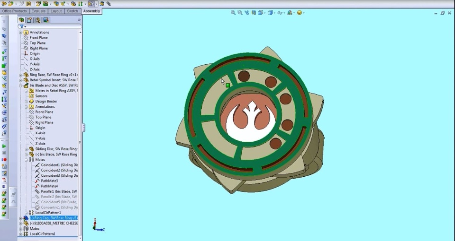Collapse the Iris Blade and Disc ASSY node
Viewport: 455px width, 241px height.
click(x=20, y=86)
